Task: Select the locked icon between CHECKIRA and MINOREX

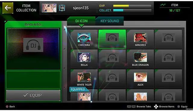Action: coord(112,39)
